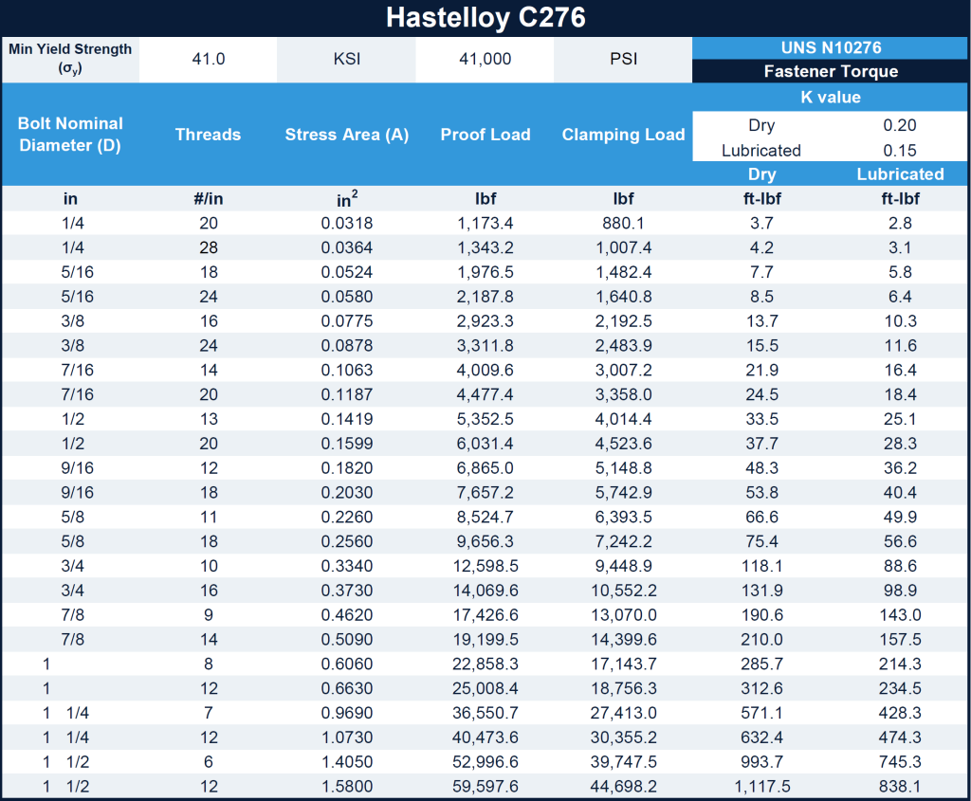This screenshot has height=801, width=971.
Task: Select the "lbf" unit under Clamping Load
Action: [624, 199]
